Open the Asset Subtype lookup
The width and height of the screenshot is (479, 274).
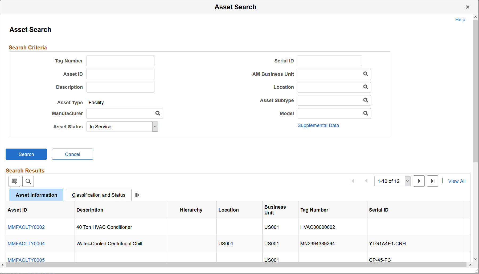[365, 100]
